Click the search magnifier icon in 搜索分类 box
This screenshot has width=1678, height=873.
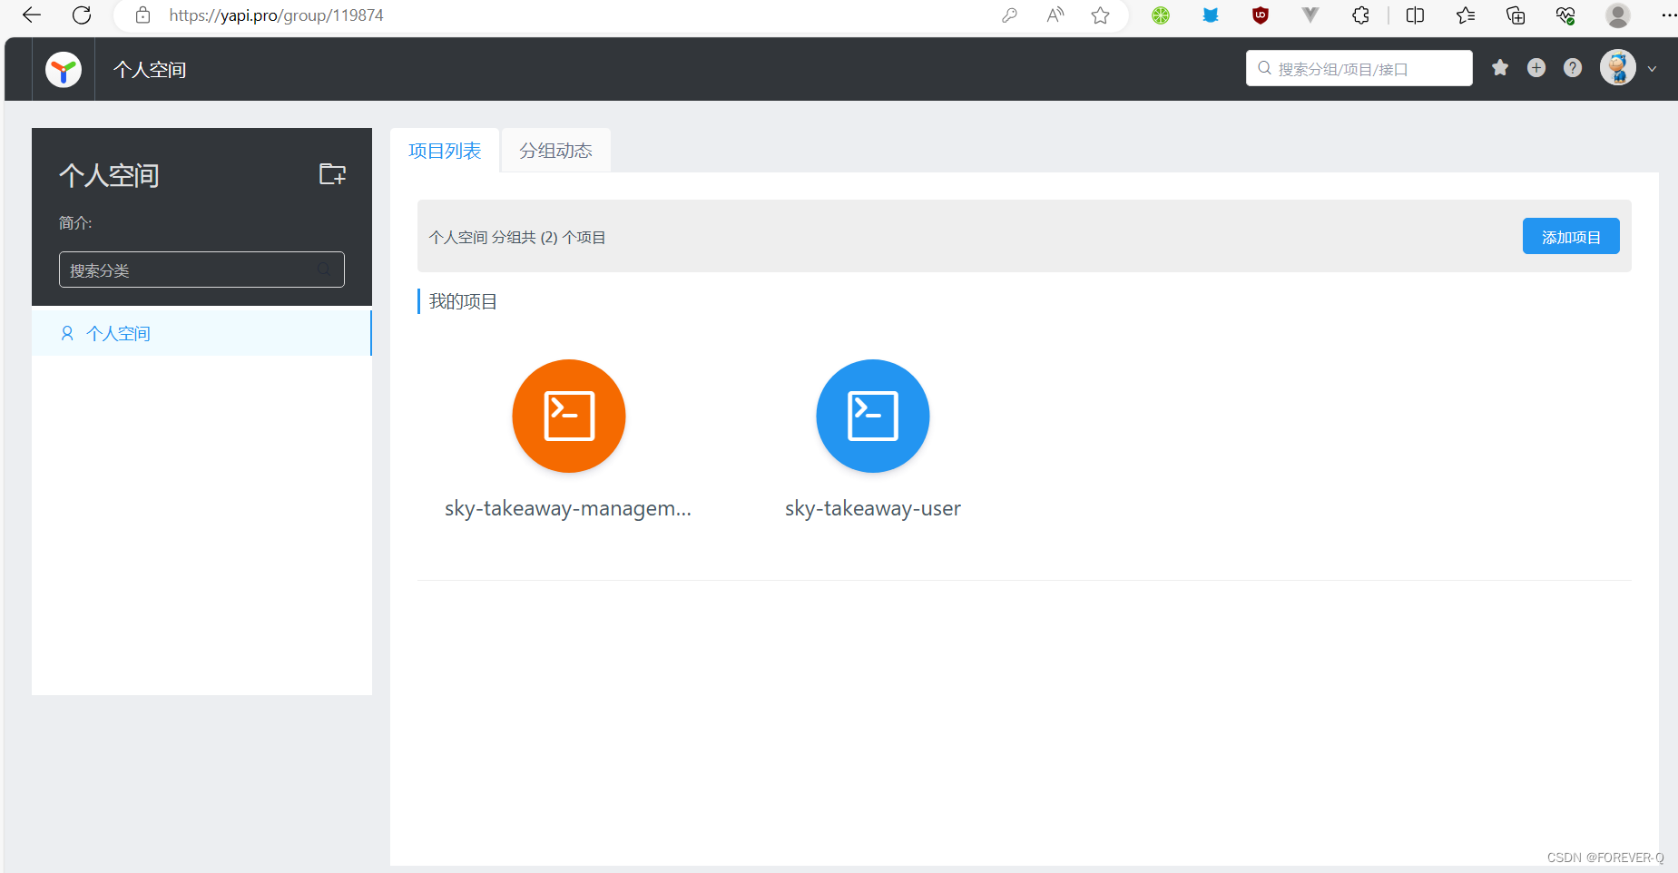[x=324, y=269]
